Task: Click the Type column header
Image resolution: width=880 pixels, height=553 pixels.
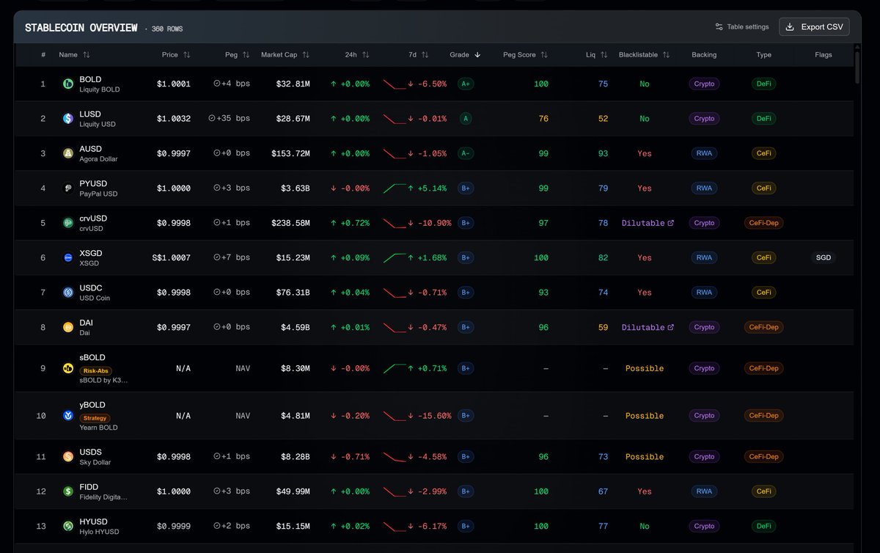Action: click(764, 55)
